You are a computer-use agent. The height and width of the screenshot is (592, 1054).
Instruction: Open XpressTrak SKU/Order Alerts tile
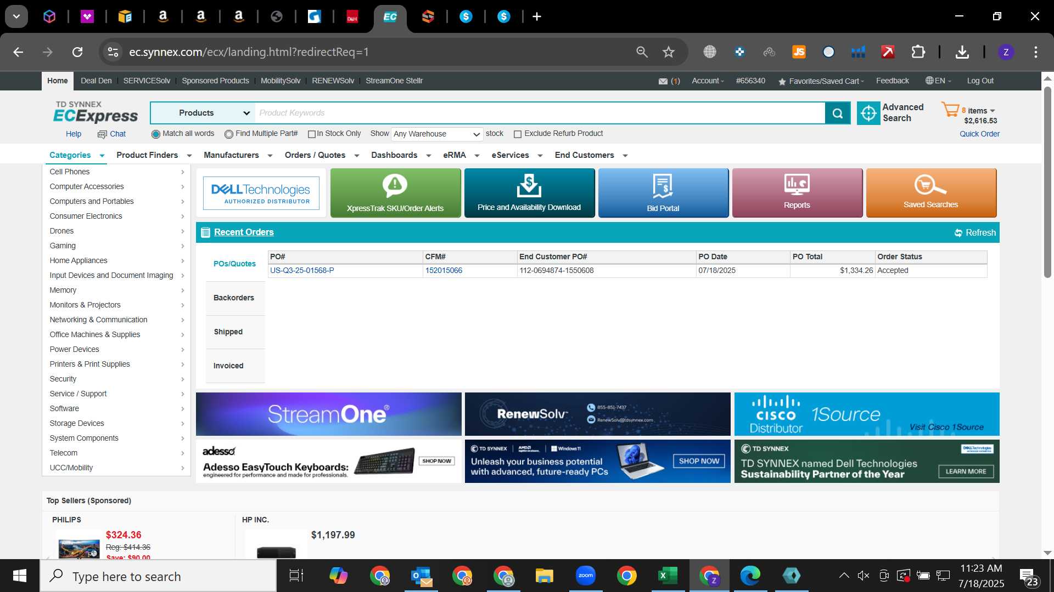(395, 193)
